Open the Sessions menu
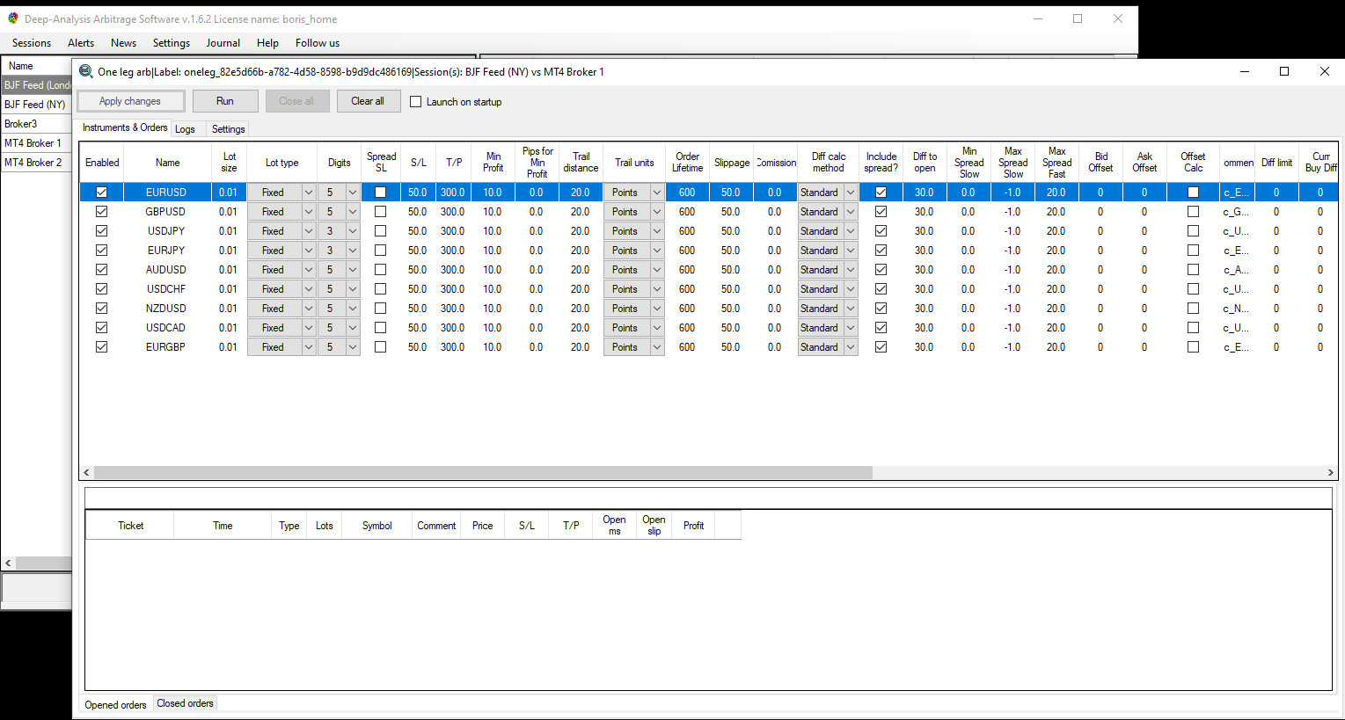This screenshot has width=1345, height=720. (x=31, y=42)
